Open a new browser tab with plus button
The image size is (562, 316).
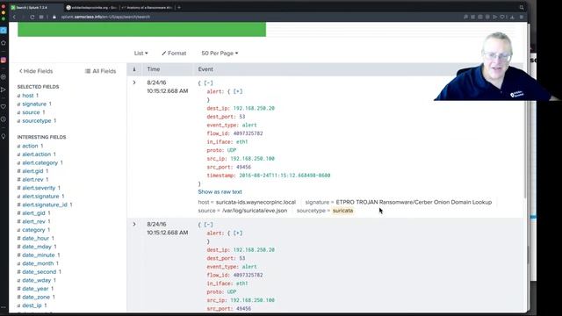click(179, 7)
